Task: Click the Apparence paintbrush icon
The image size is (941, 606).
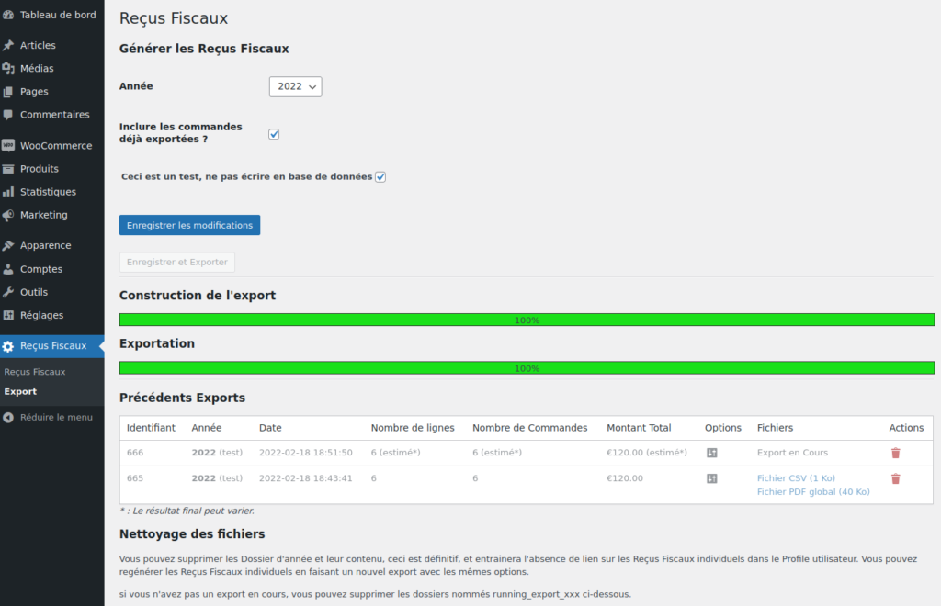Action: coord(8,245)
